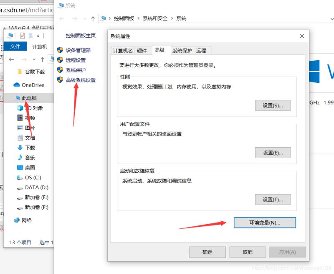Open the breadcrumb dropdown arrow in address bar
This screenshot has height=274, width=334.
point(332,18)
